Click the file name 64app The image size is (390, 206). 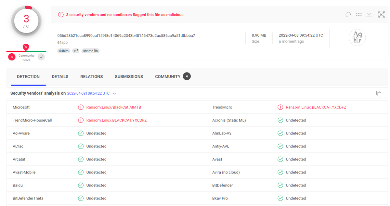pyautogui.click(x=62, y=43)
